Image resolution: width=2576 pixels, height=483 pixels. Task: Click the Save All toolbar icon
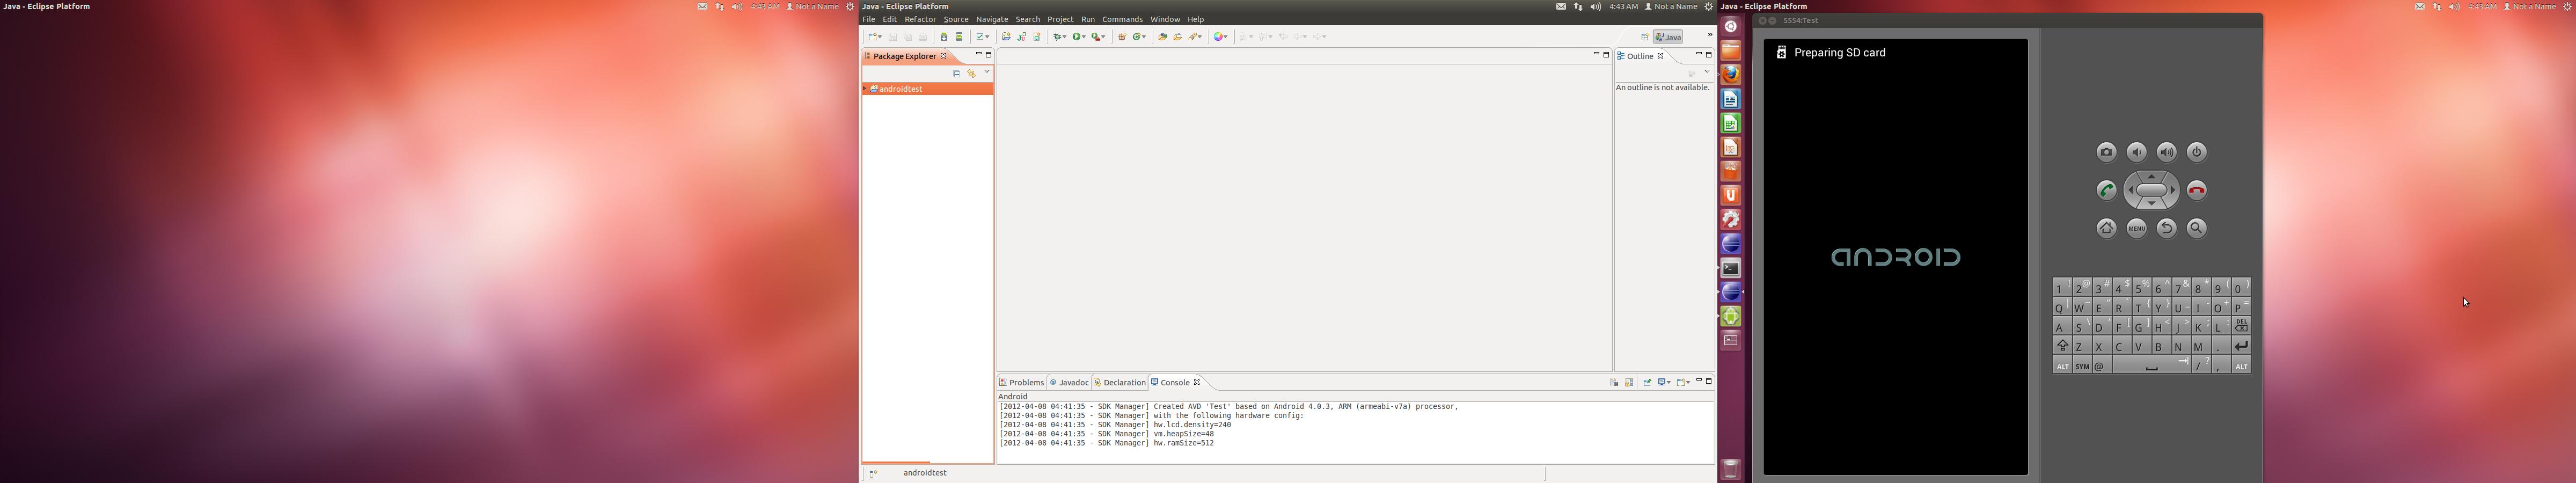908,37
